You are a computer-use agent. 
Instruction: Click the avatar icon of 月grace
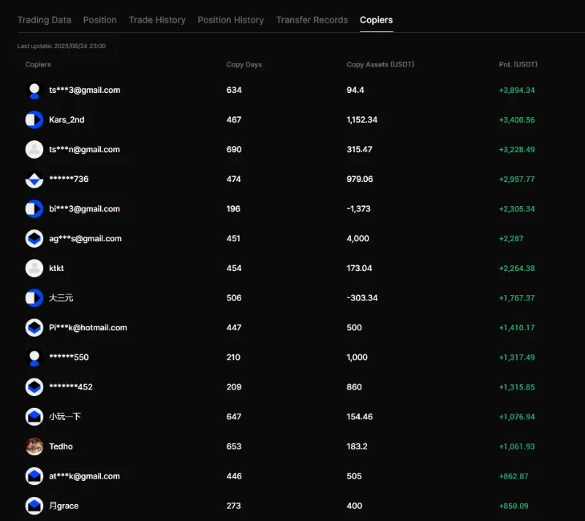[x=34, y=506]
